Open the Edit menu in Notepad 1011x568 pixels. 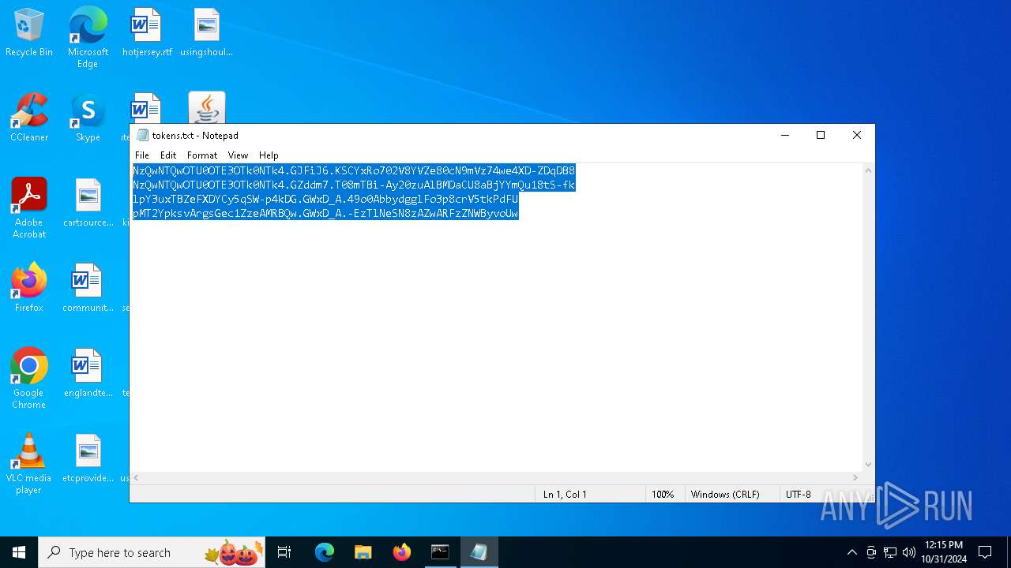click(x=168, y=155)
